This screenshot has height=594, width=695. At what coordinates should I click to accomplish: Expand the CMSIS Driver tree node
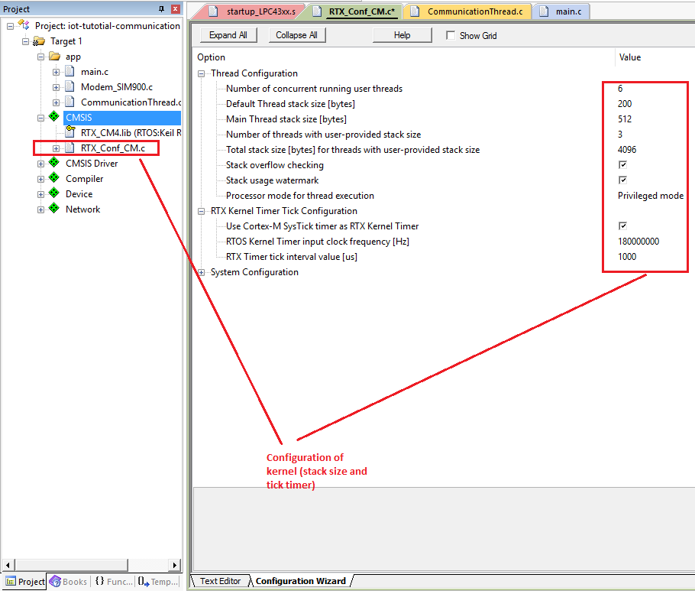40,164
